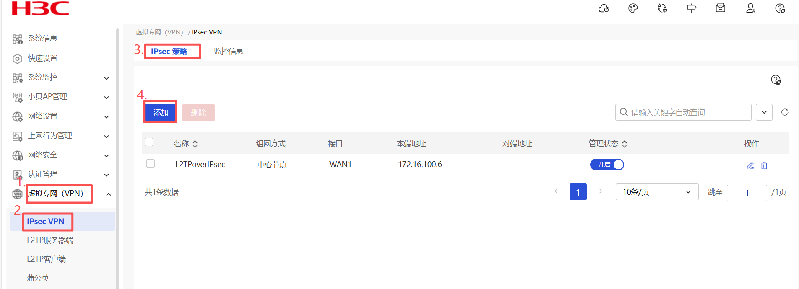Click the cloud service icon in header
Viewport: 799px width, 289px height.
(604, 8)
